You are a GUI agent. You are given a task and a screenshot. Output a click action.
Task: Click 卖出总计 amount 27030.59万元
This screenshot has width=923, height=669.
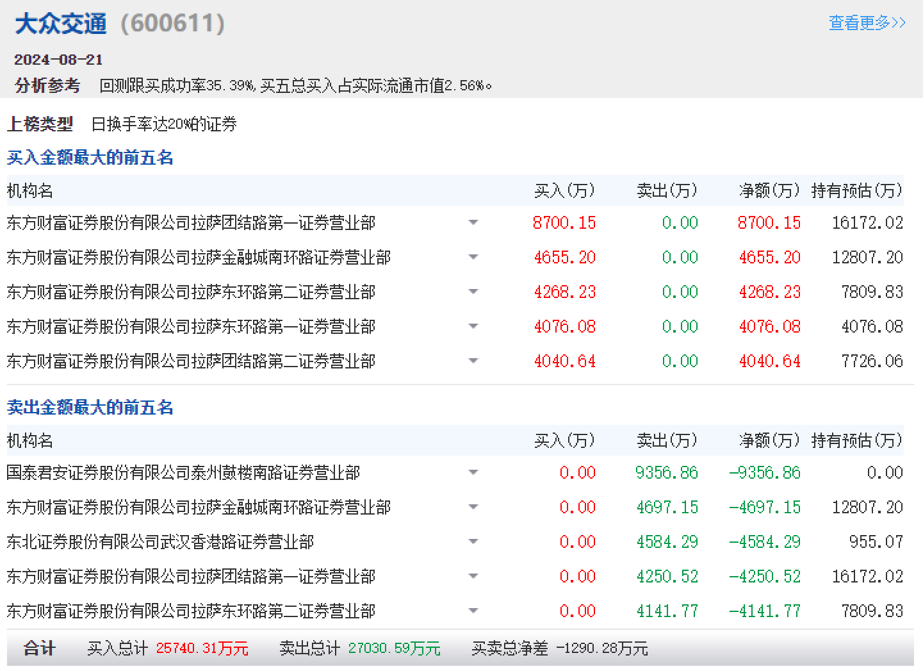[x=395, y=648]
